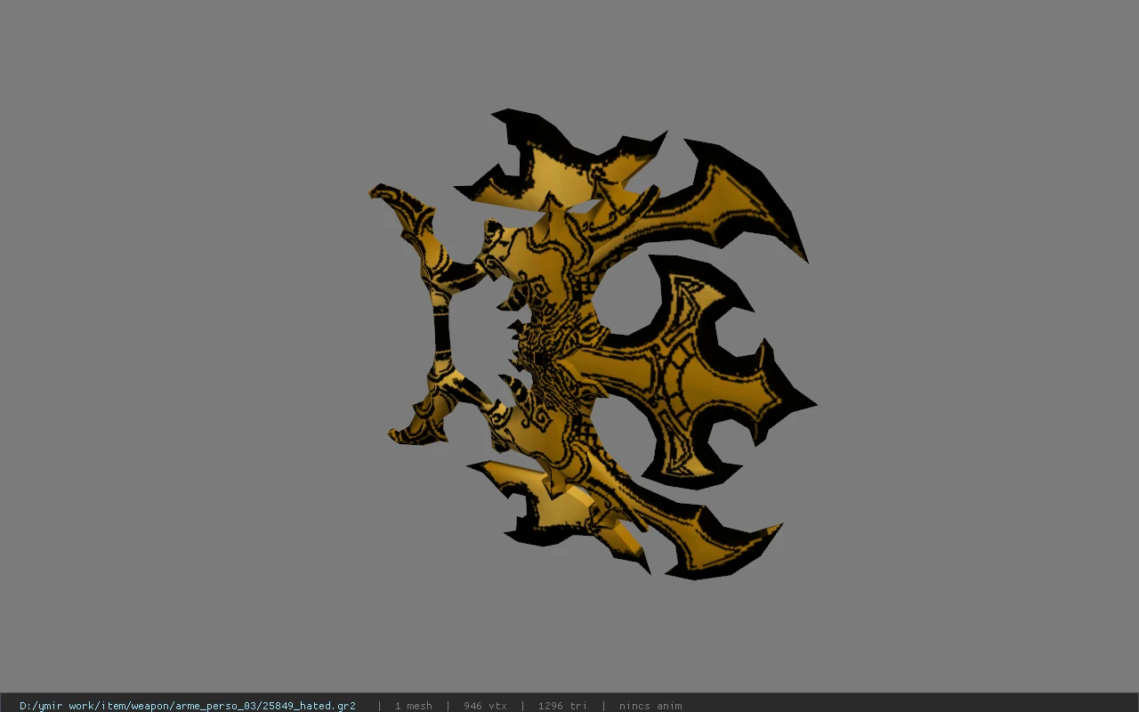Select the golden weapon model in viewport

click(593, 344)
